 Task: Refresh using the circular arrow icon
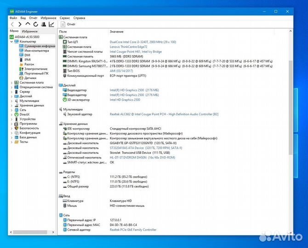[x=35, y=24]
